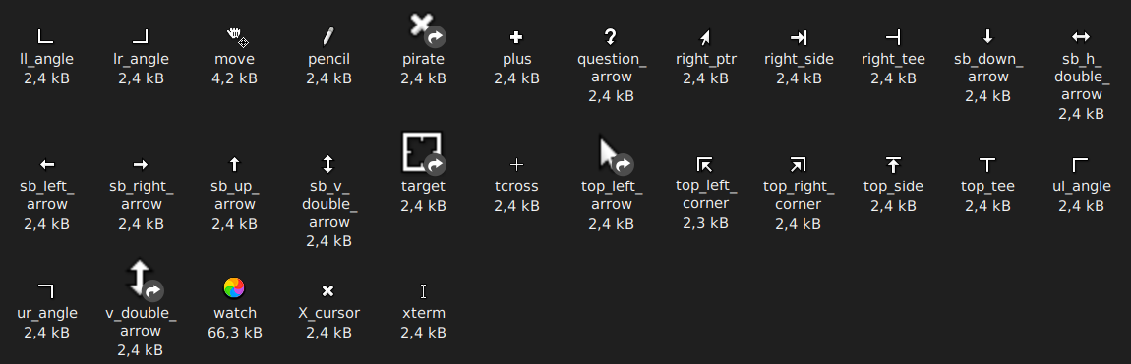Click the top_side cursor file
The image size is (1131, 364).
pyautogui.click(x=893, y=165)
